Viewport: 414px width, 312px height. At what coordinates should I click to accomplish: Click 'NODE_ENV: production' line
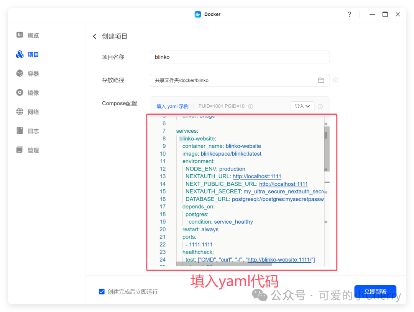[215, 169]
